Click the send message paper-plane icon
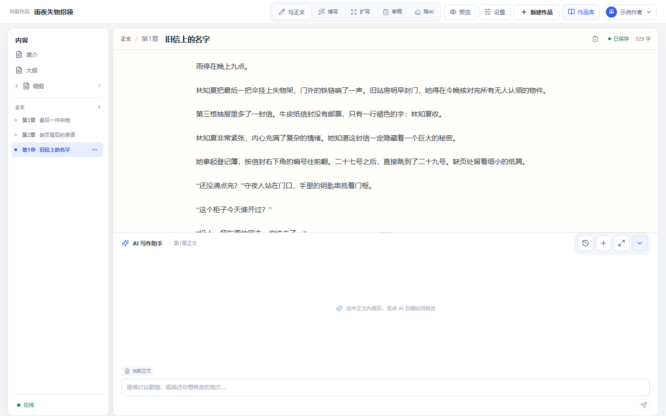This screenshot has width=666, height=416. tap(643, 405)
